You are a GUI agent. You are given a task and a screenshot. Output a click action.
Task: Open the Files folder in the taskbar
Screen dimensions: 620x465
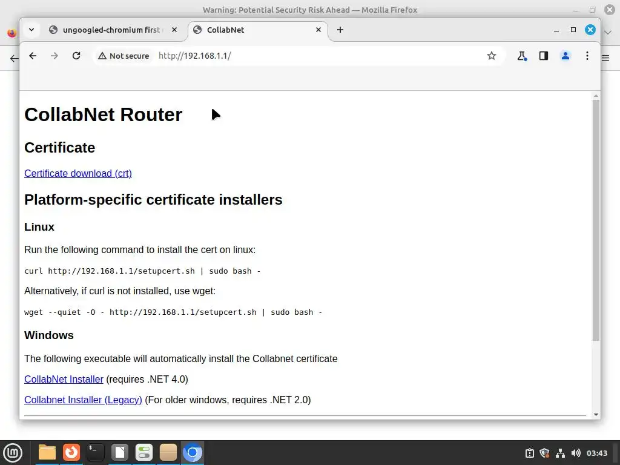pyautogui.click(x=47, y=452)
